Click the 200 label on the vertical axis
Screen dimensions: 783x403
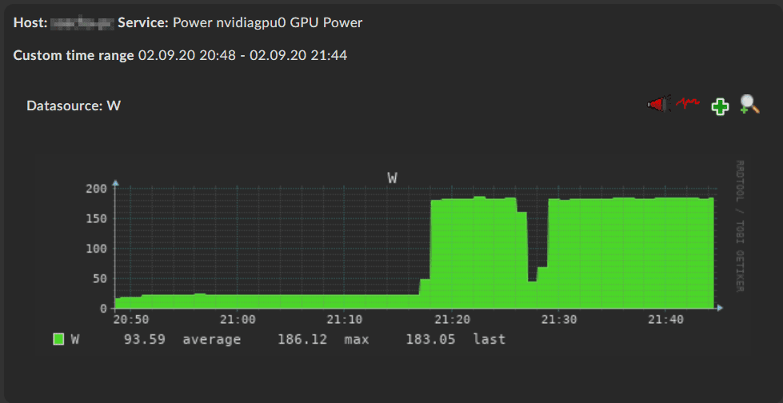97,188
